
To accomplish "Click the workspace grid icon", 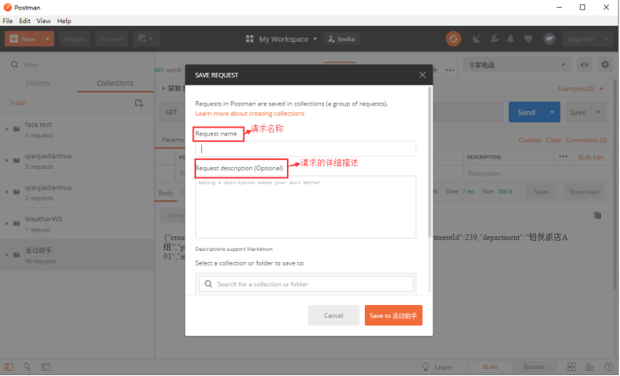I will 249,39.
